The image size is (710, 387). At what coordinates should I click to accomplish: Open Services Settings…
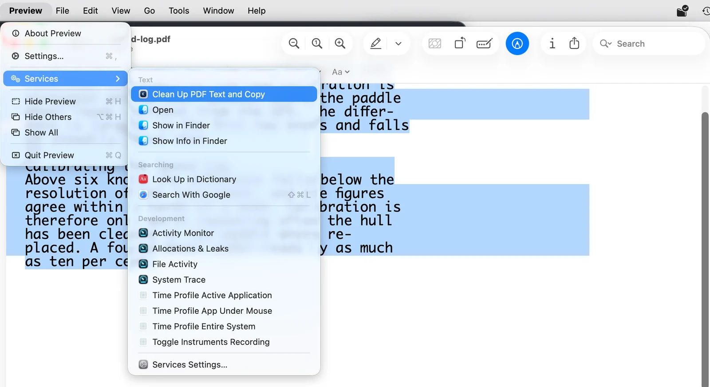click(224, 364)
